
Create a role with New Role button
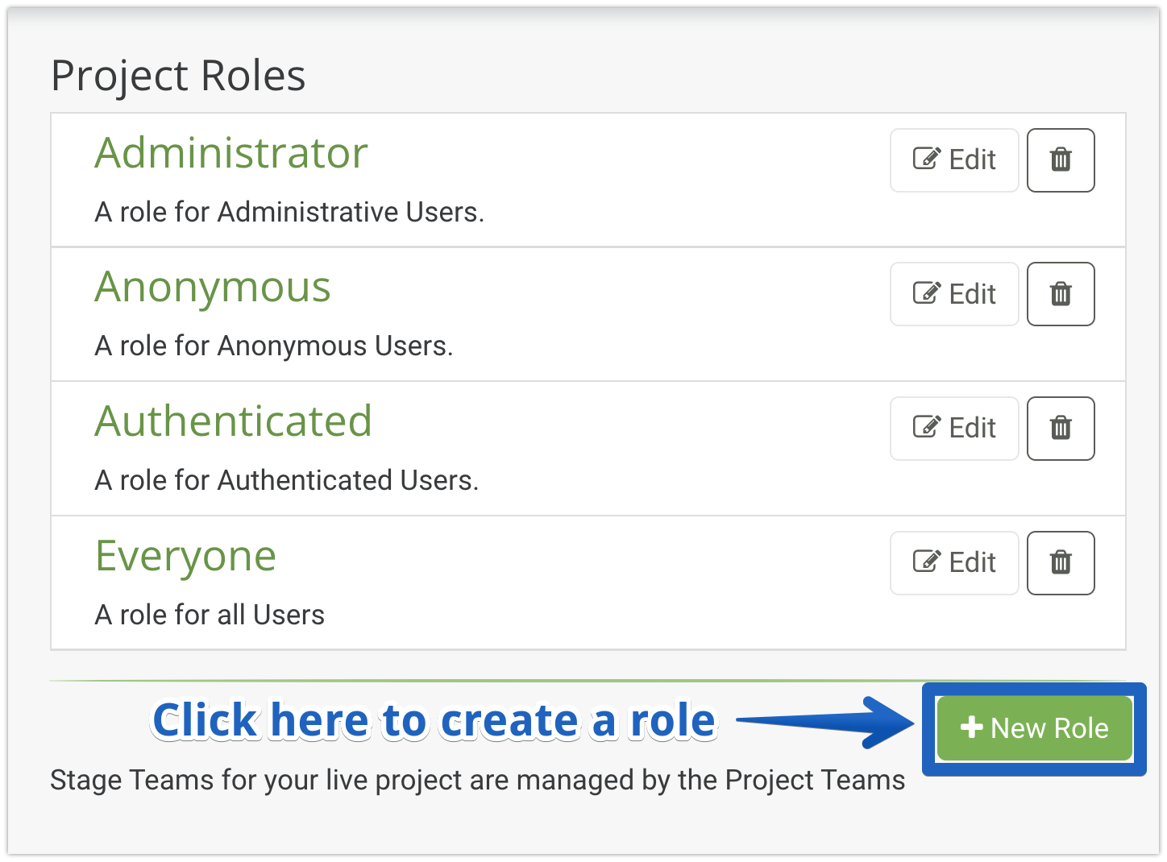(1035, 728)
